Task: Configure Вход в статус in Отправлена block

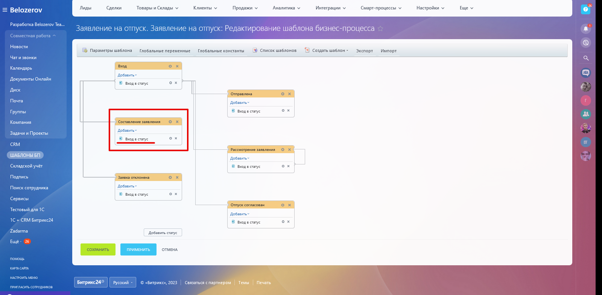Action: click(283, 111)
